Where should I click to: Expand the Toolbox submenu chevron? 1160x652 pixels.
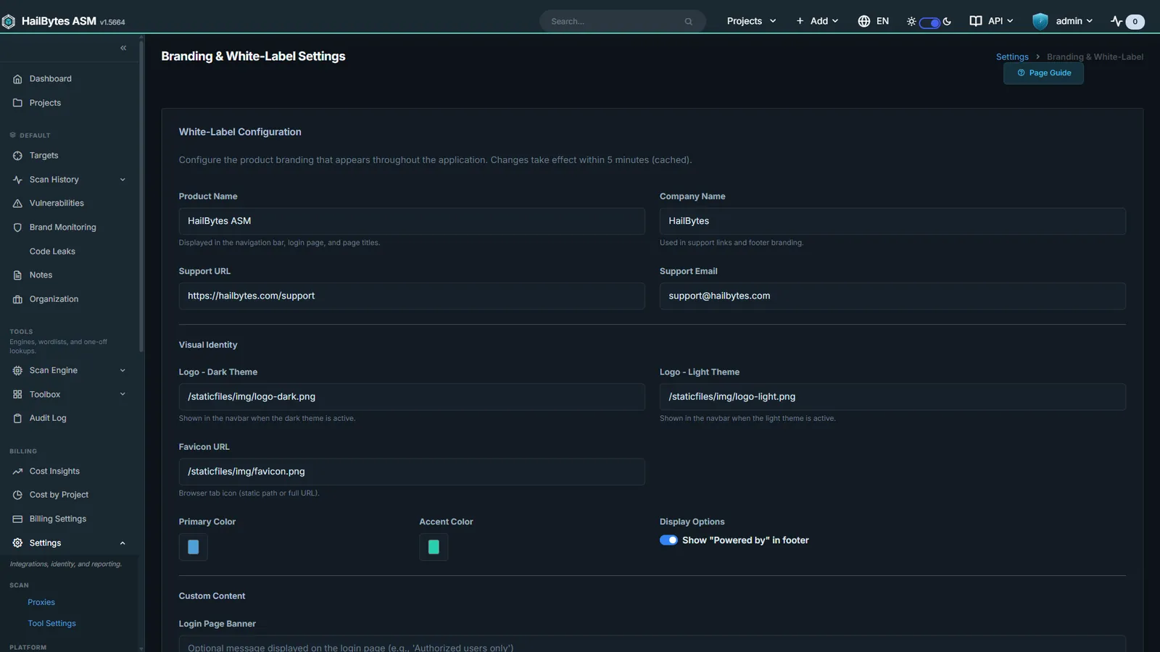[x=123, y=394]
